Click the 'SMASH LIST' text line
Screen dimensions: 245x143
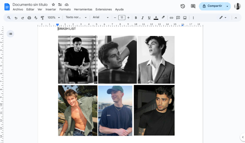click(x=67, y=29)
